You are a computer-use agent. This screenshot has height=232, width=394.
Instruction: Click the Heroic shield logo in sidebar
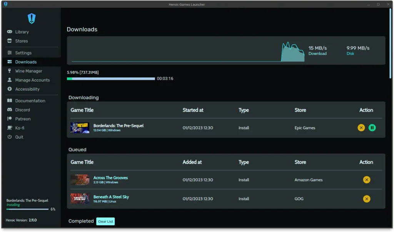coord(32,18)
